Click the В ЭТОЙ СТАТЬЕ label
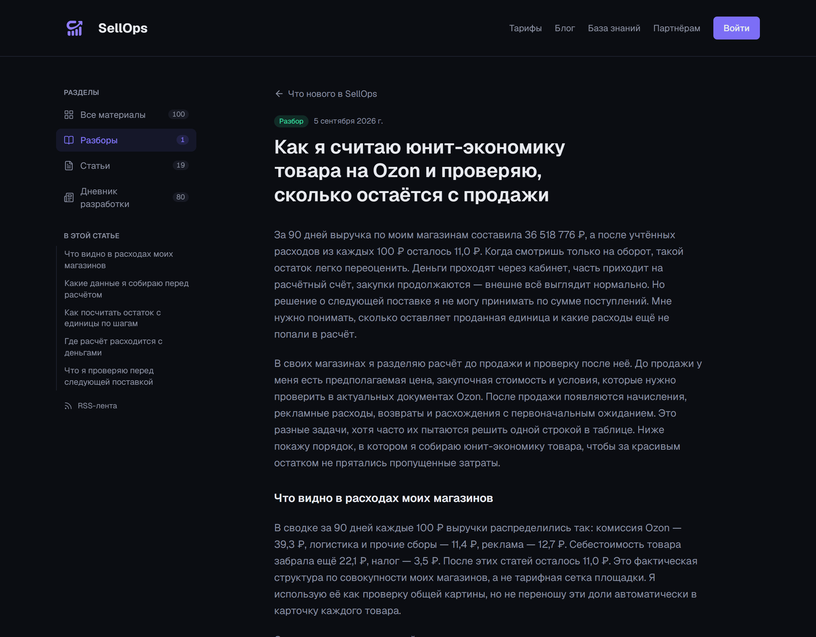The width and height of the screenshot is (816, 637). [x=91, y=236]
